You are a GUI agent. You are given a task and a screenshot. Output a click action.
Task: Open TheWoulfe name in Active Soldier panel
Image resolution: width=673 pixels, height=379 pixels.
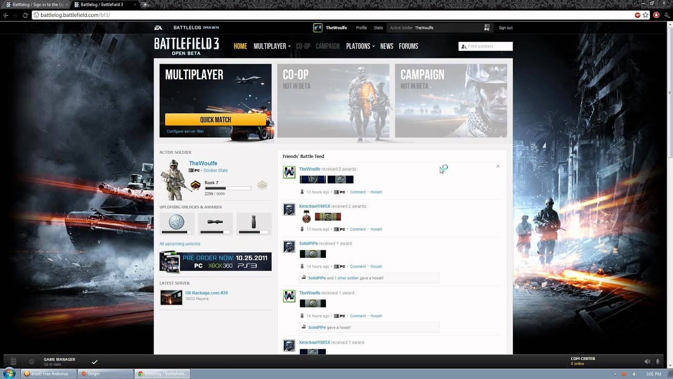203,163
